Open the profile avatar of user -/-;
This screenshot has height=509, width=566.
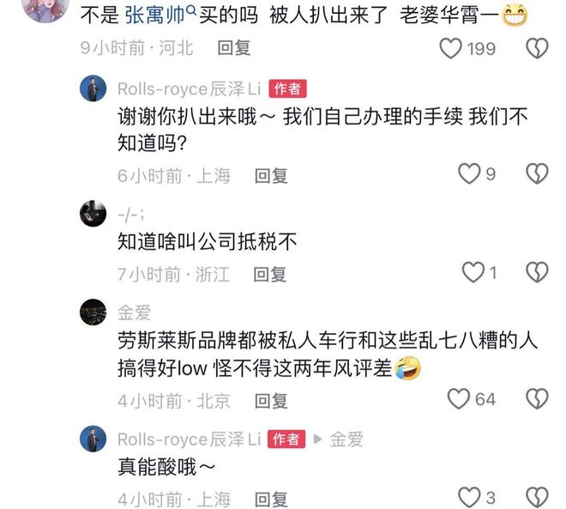[93, 213]
